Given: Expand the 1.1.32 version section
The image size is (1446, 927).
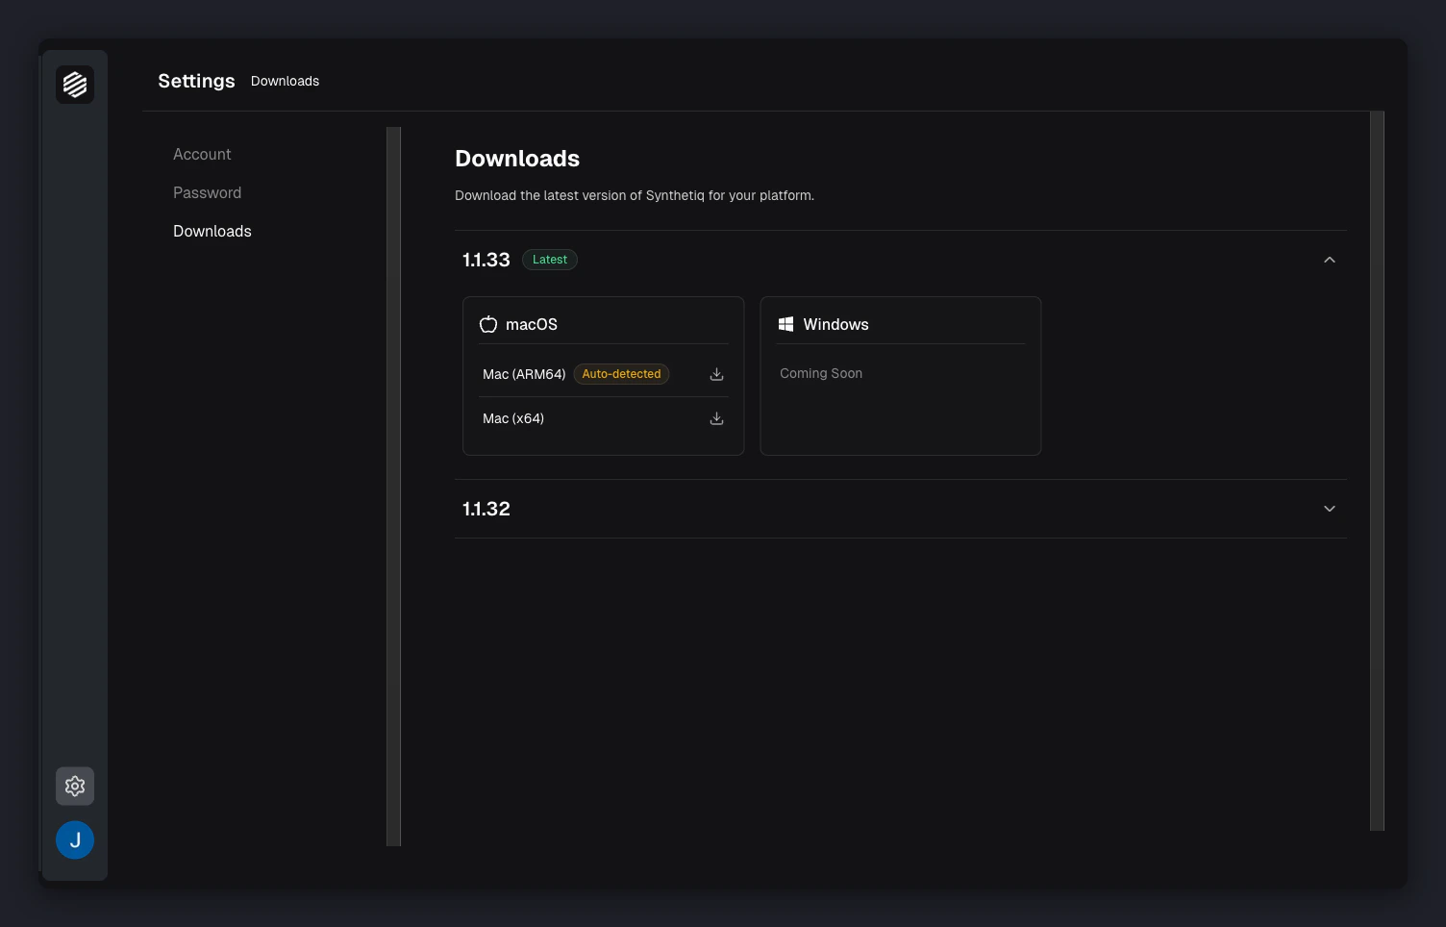Looking at the screenshot, I should [x=1330, y=509].
